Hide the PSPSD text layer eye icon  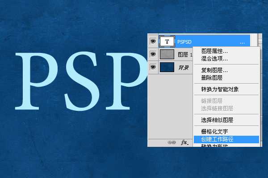click(x=153, y=41)
